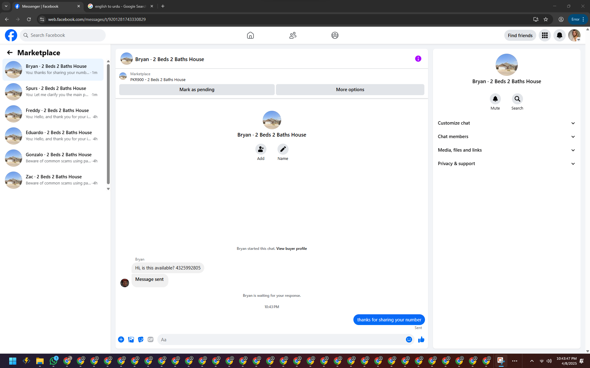Open the View buyer profile link
This screenshot has height=368, width=590.
(x=291, y=249)
